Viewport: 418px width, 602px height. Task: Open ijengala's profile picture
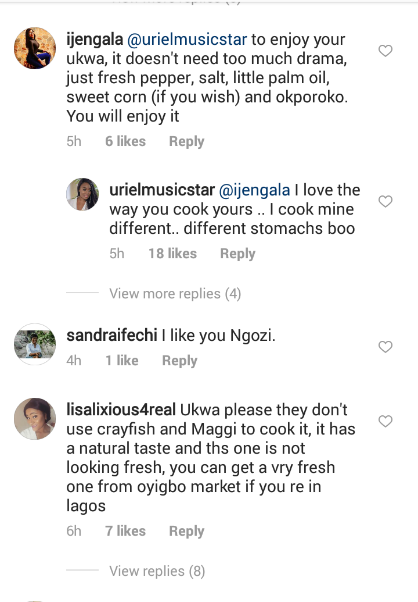pyautogui.click(x=34, y=48)
